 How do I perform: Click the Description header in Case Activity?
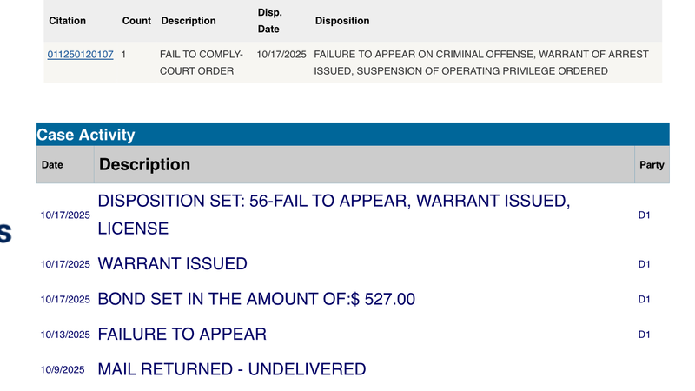click(x=144, y=164)
